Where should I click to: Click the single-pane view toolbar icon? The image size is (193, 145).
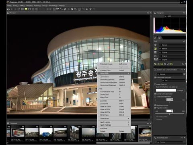point(29,9)
